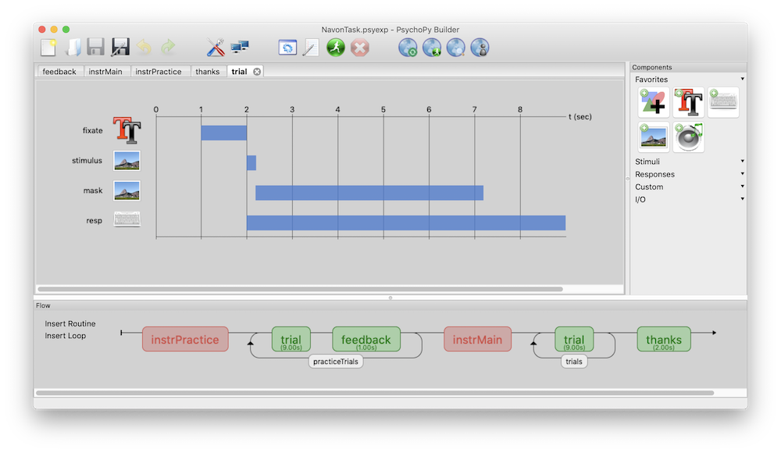This screenshot has height=453, width=781.
Task: Expand the Responses components section
Action: [686, 174]
